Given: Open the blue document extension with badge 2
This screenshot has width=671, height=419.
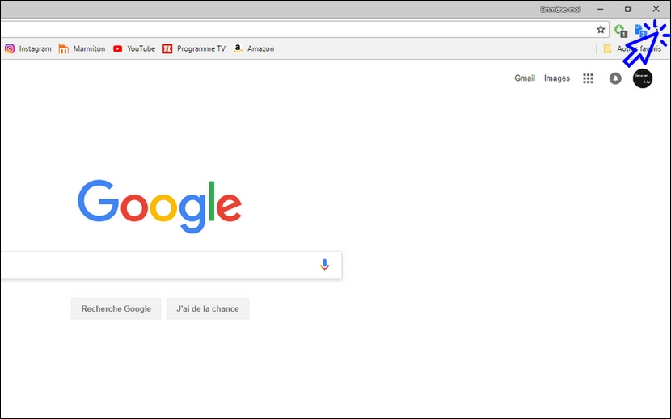Looking at the screenshot, I should coord(640,31).
